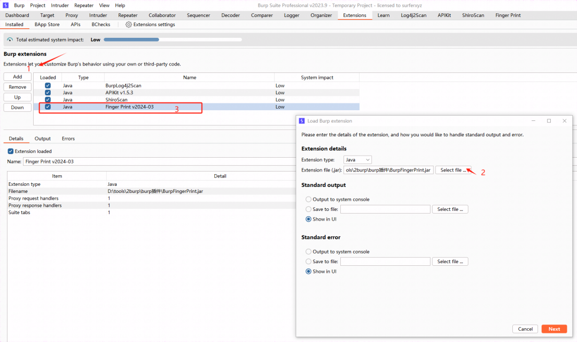
Task: Select Standard error 'Save to file' radio
Action: [308, 262]
